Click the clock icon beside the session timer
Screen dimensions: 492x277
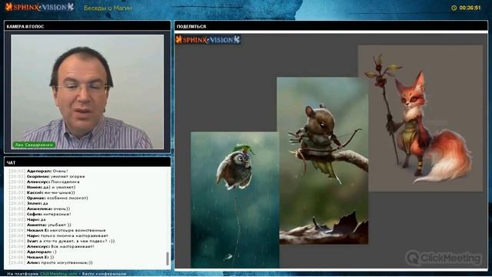(454, 8)
